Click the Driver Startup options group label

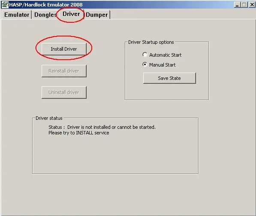(151, 42)
